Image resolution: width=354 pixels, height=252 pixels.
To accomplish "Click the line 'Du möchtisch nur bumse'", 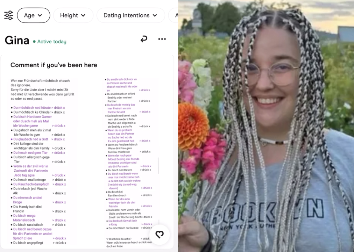I will [123, 228].
